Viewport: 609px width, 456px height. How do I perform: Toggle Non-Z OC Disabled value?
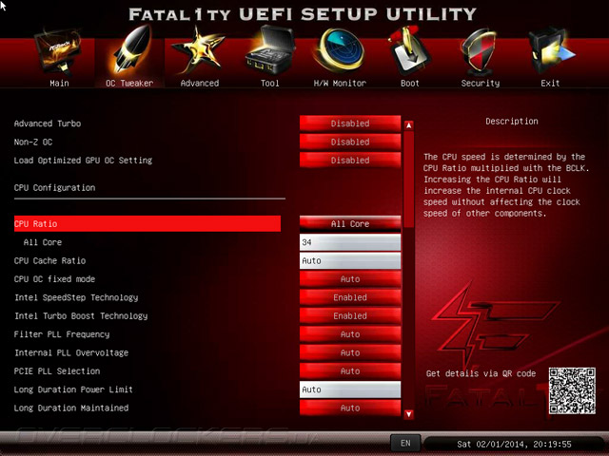point(350,142)
